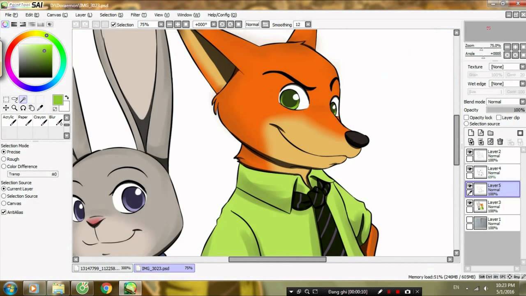Select the Acrylic brush

click(x=9, y=120)
